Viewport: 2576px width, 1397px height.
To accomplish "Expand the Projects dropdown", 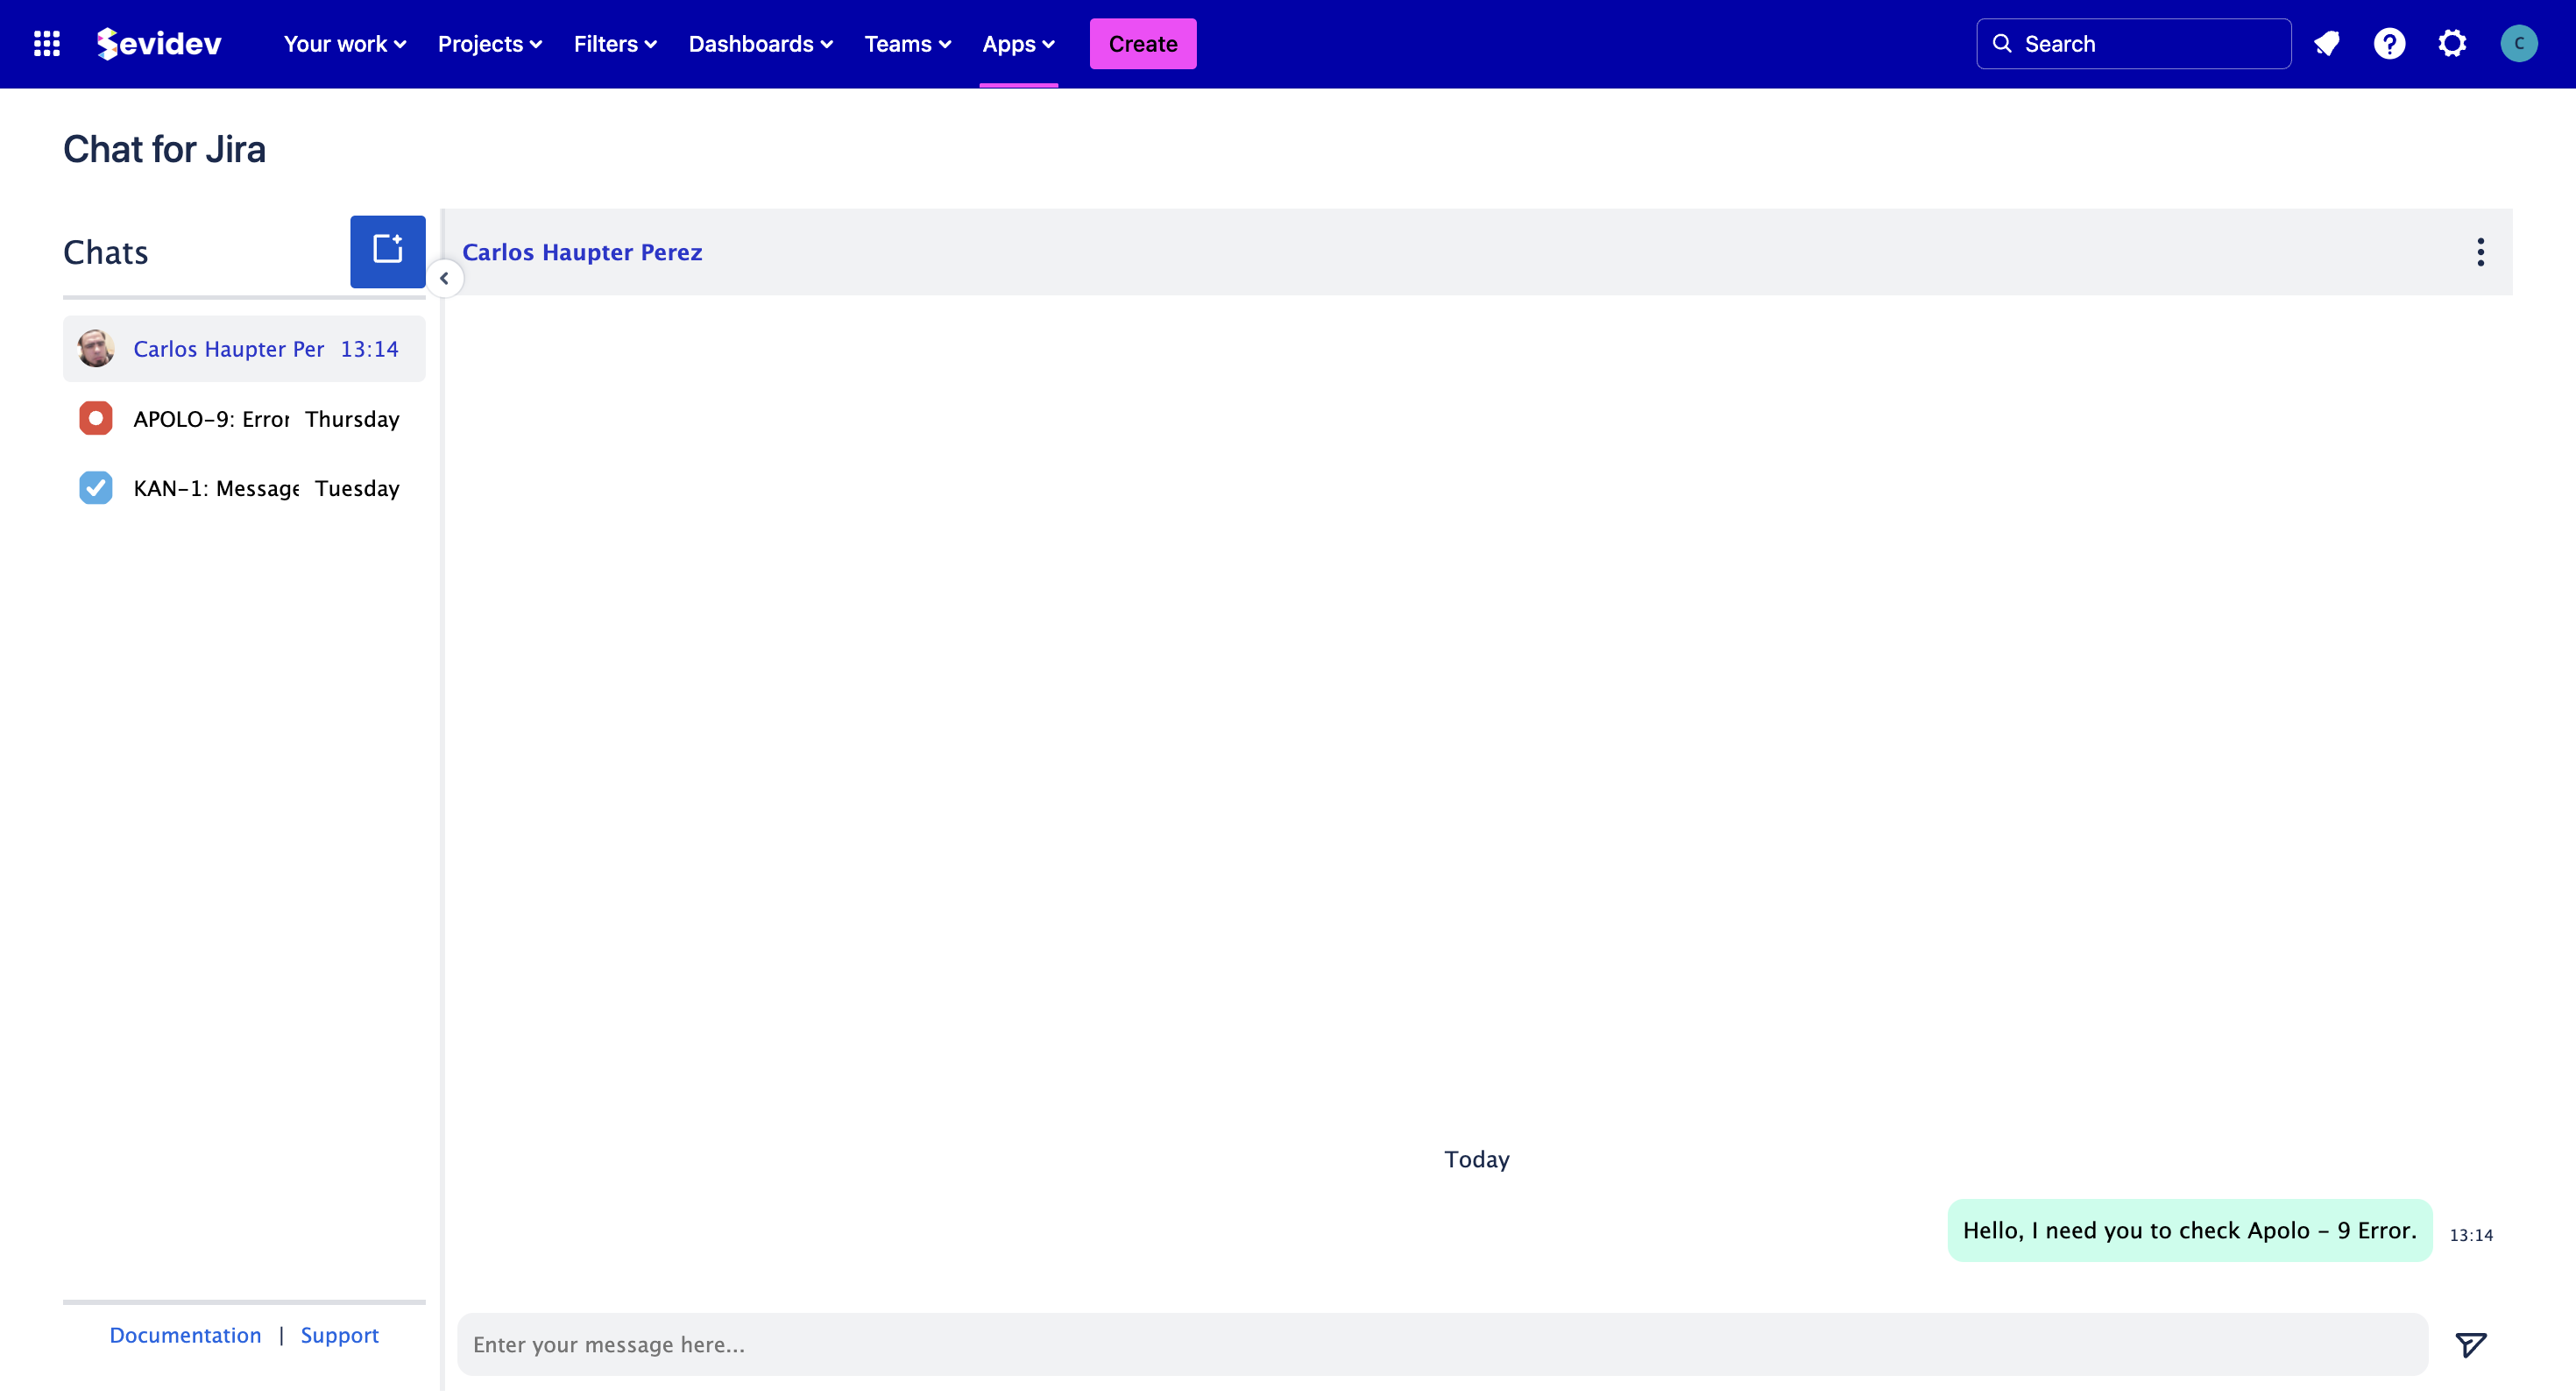I will (x=490, y=44).
